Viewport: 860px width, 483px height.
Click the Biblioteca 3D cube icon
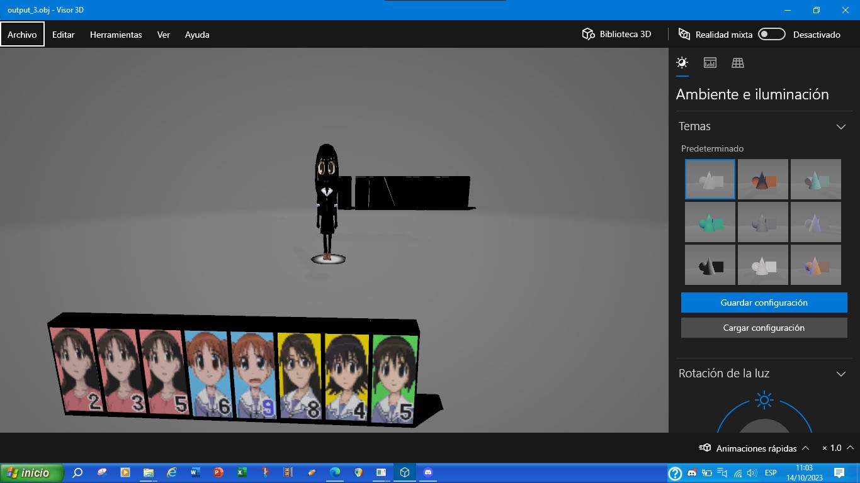tap(588, 34)
